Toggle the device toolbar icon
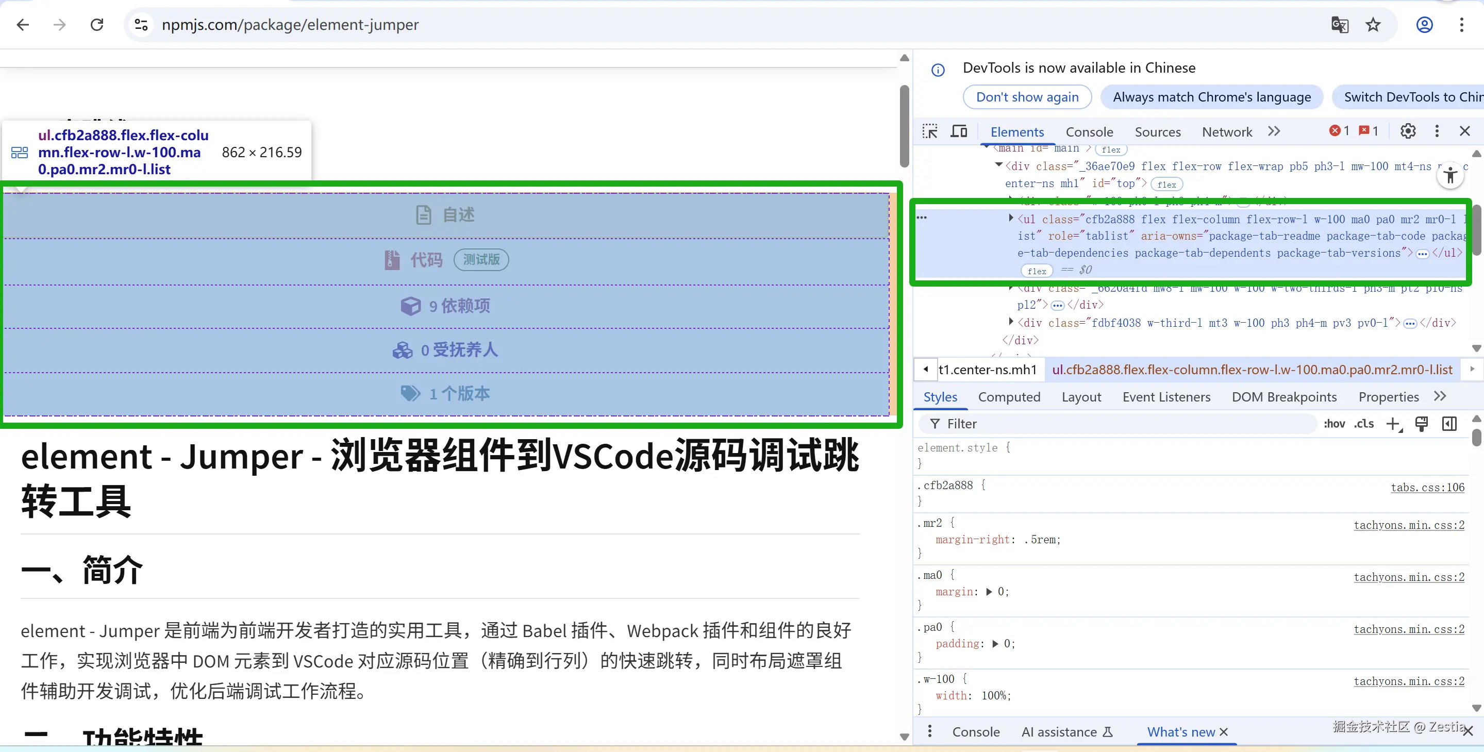Image resolution: width=1484 pixels, height=752 pixels. (x=959, y=131)
